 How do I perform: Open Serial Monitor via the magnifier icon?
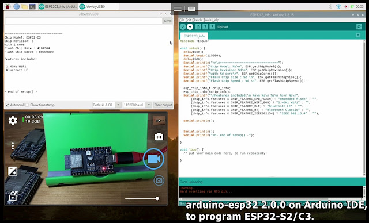tap(359, 27)
